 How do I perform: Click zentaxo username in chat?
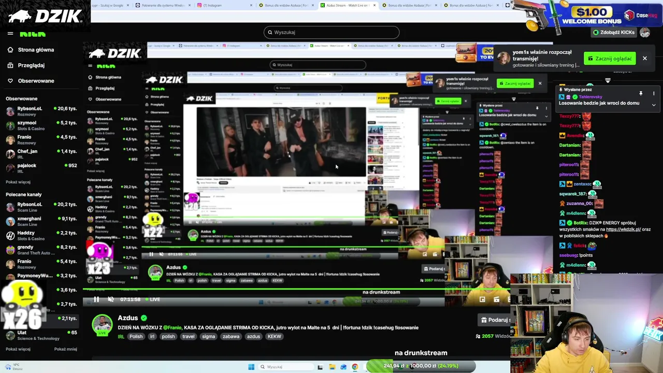point(582,184)
